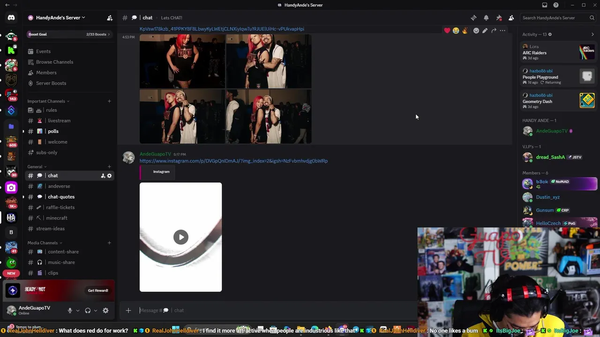Open Discord home direct messages icon
This screenshot has width=600, height=337.
click(11, 18)
